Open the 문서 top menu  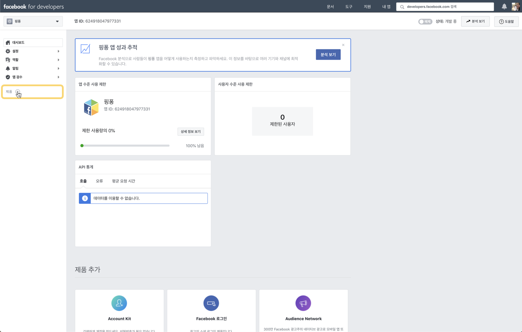point(330,7)
